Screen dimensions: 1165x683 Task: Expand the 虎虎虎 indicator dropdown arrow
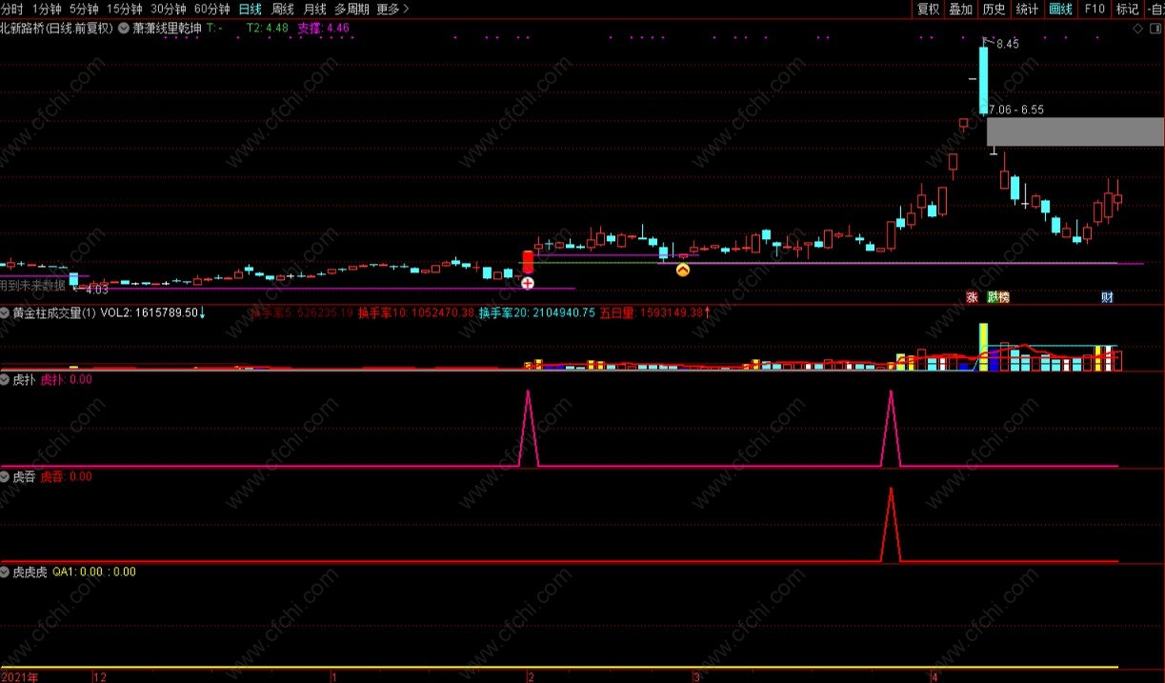[x=6, y=572]
